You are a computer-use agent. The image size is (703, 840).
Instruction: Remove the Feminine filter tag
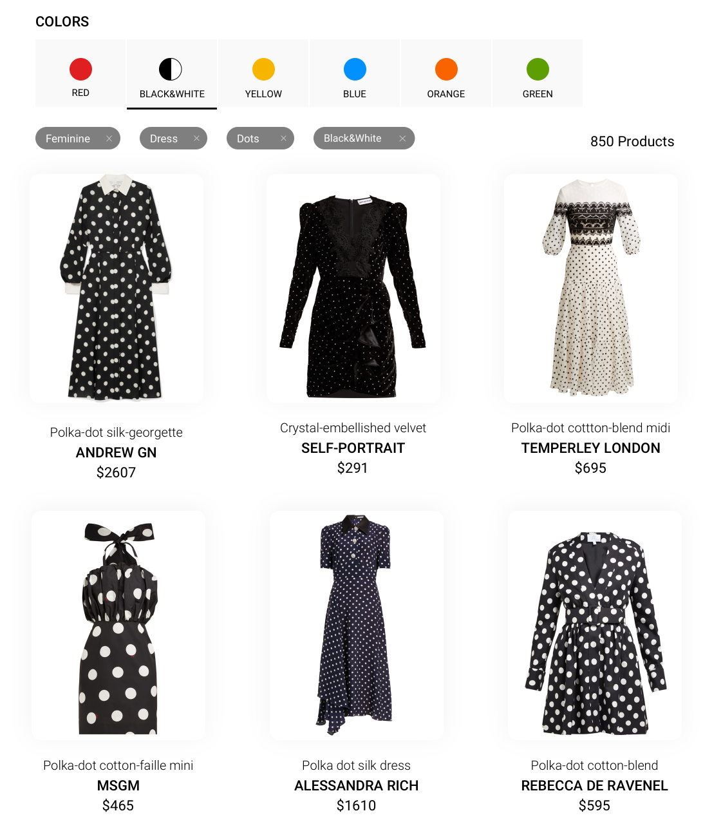click(x=109, y=138)
